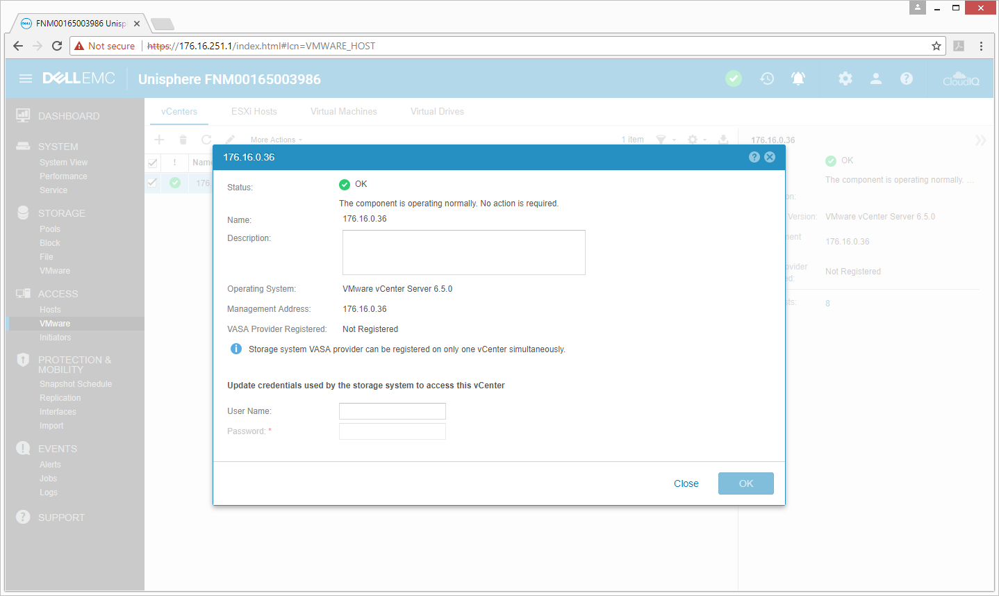Go back in browser history
Screen dimensions: 999x596
coord(18,46)
